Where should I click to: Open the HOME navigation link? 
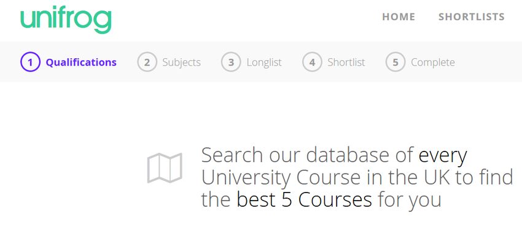[x=399, y=17]
